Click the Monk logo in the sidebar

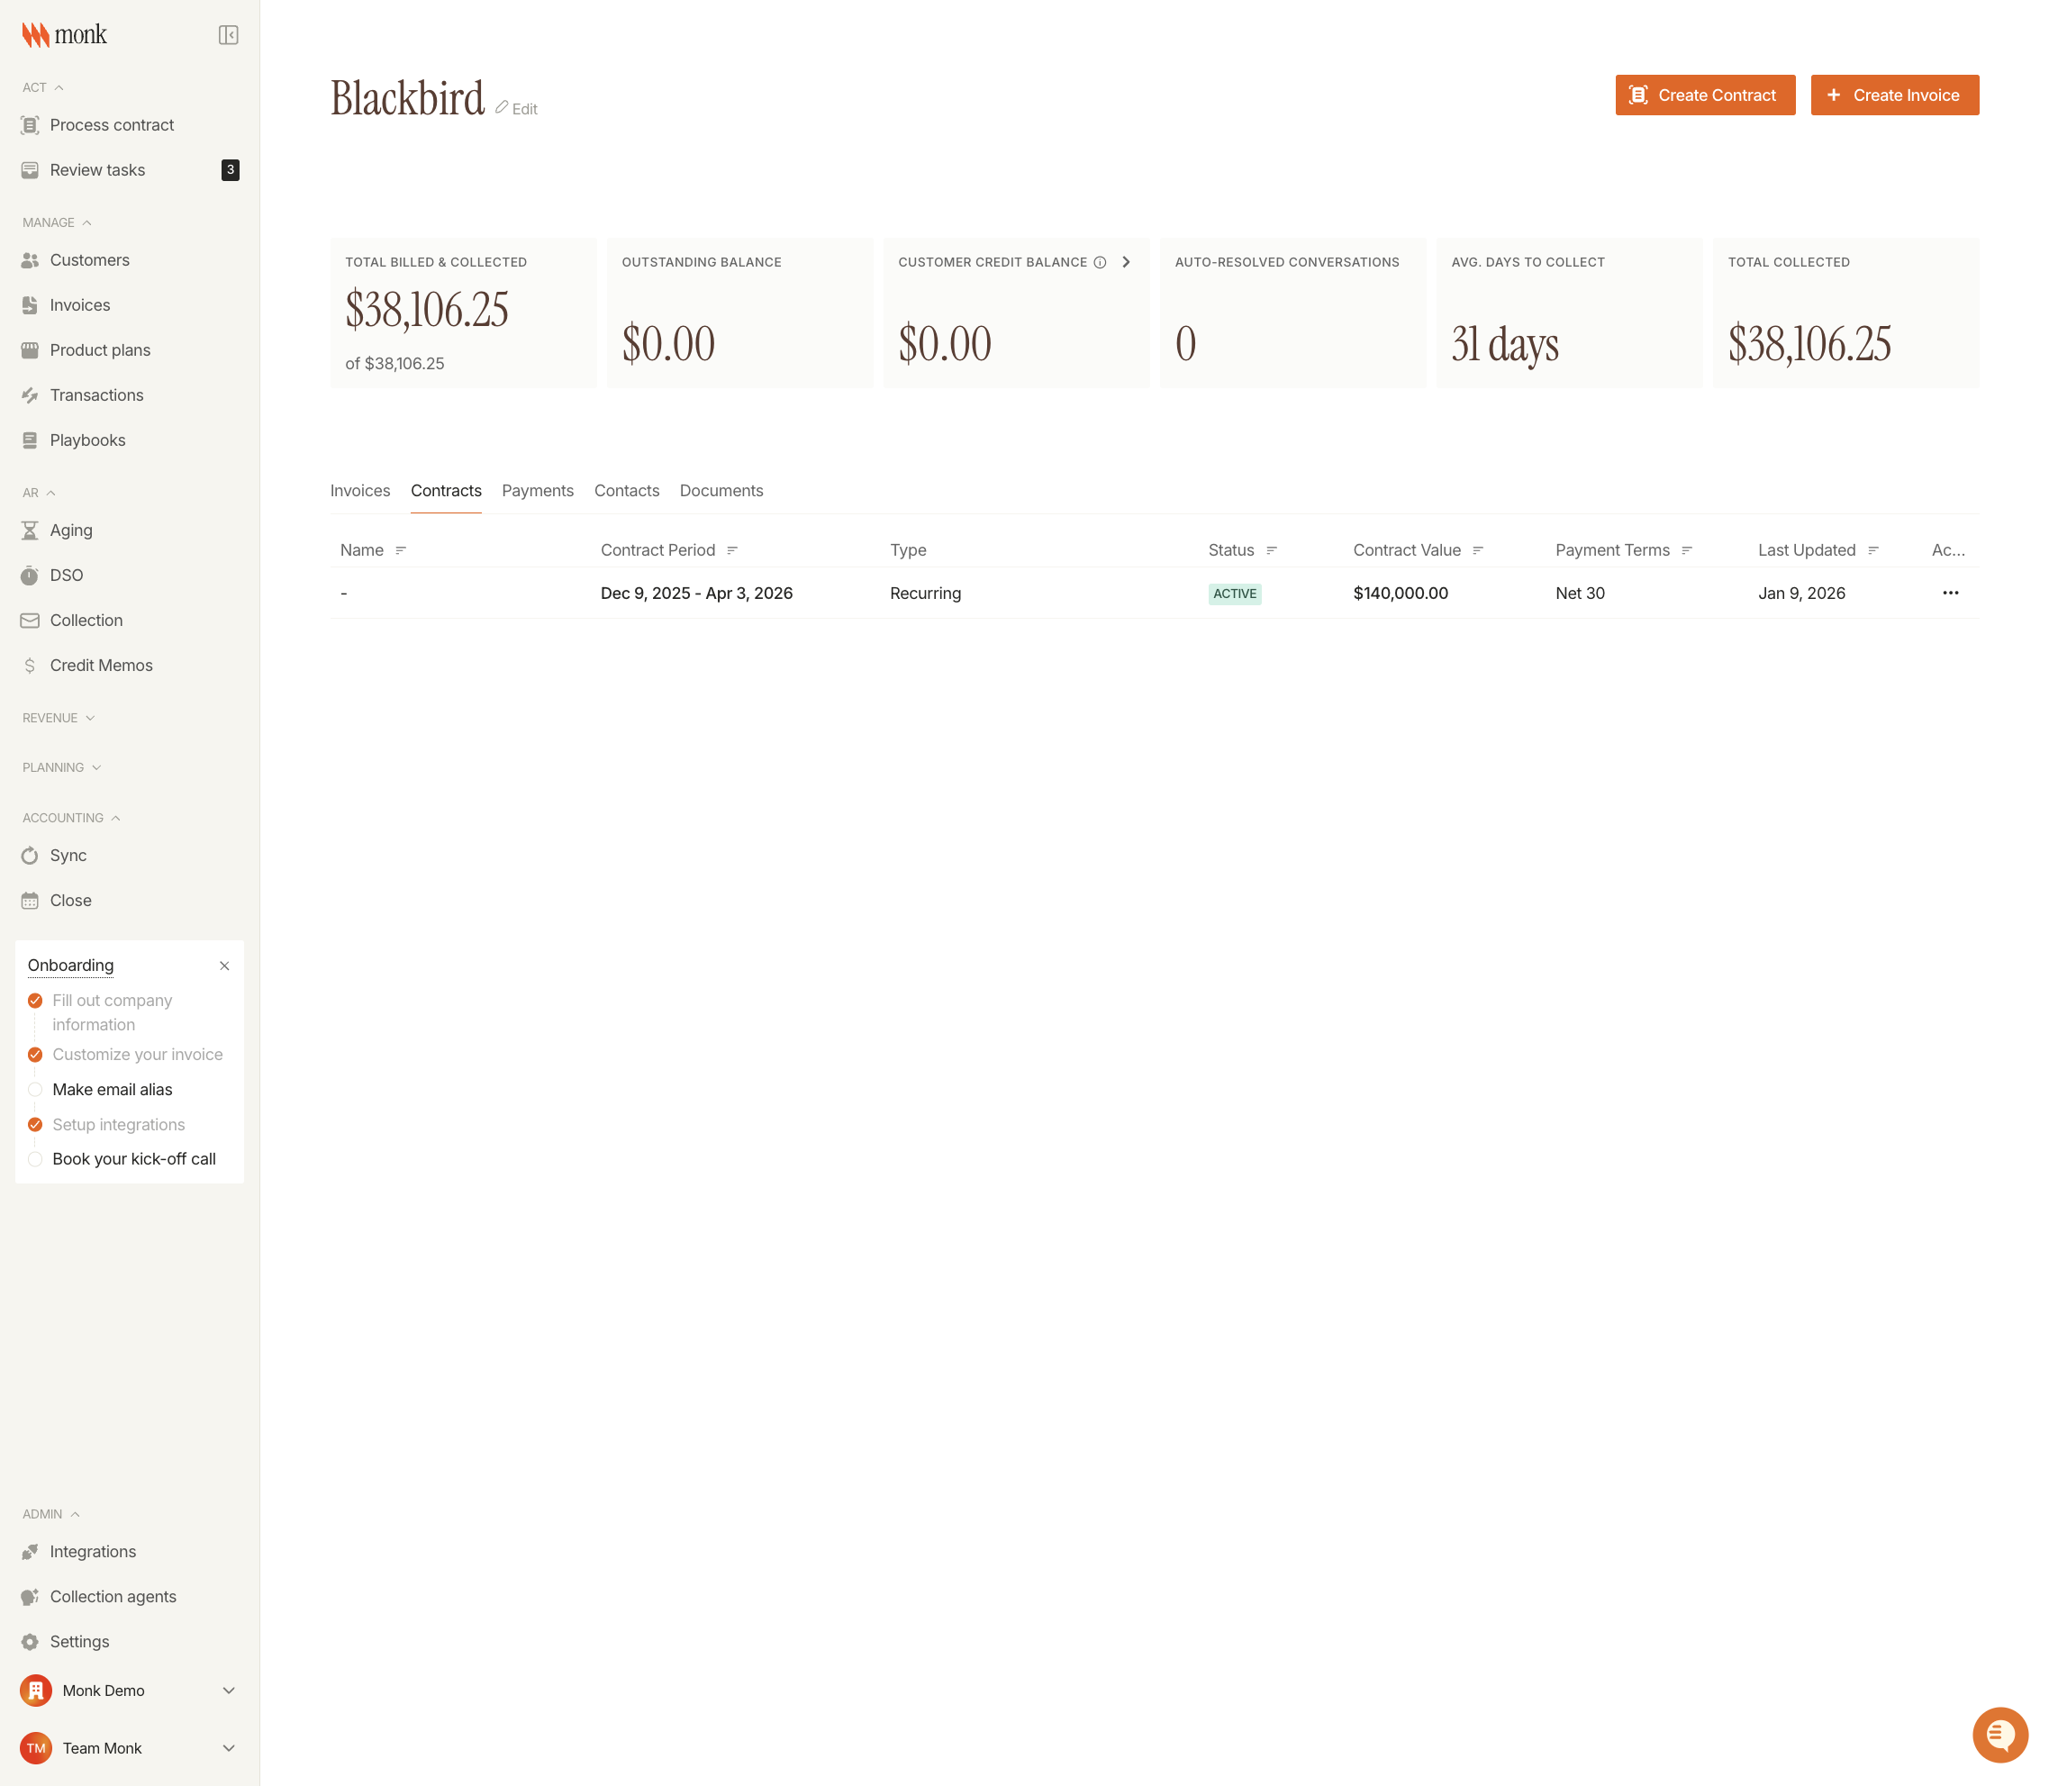(x=66, y=34)
